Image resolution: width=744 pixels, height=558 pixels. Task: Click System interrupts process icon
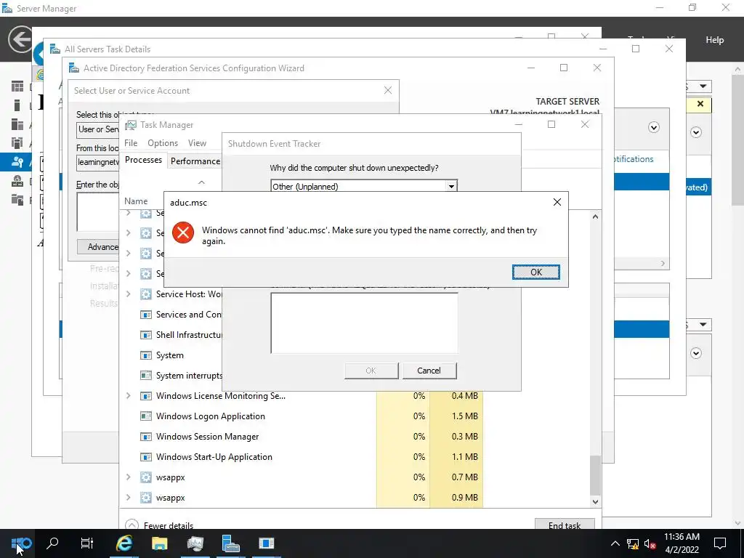point(146,376)
